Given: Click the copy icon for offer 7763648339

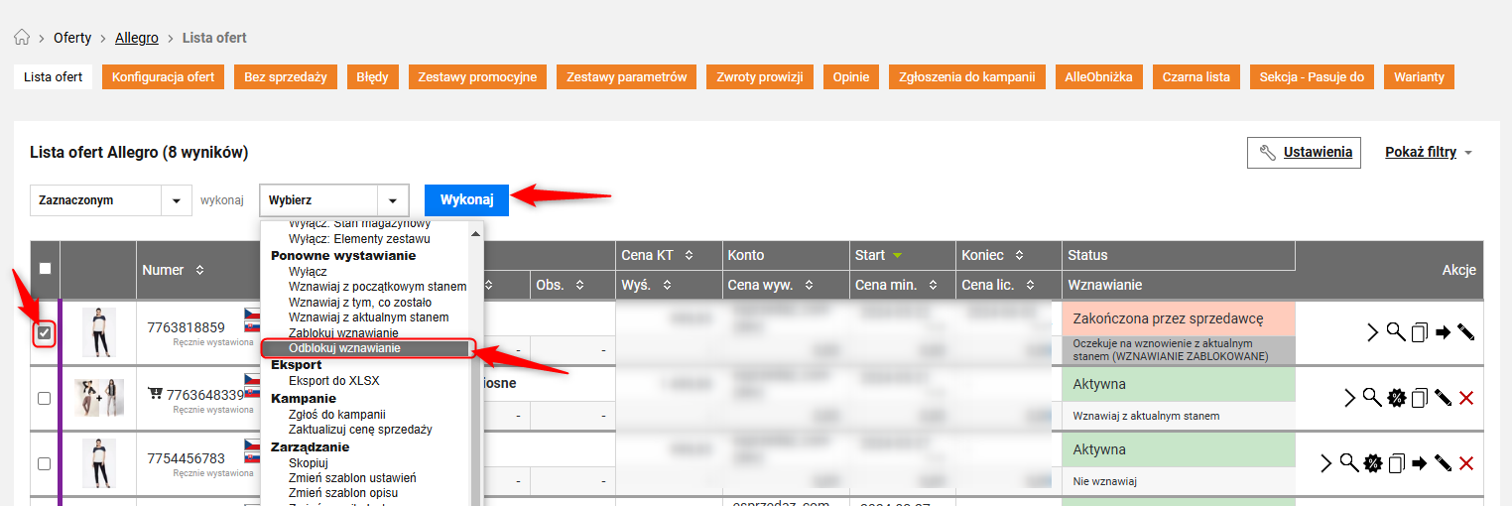Looking at the screenshot, I should [1420, 398].
